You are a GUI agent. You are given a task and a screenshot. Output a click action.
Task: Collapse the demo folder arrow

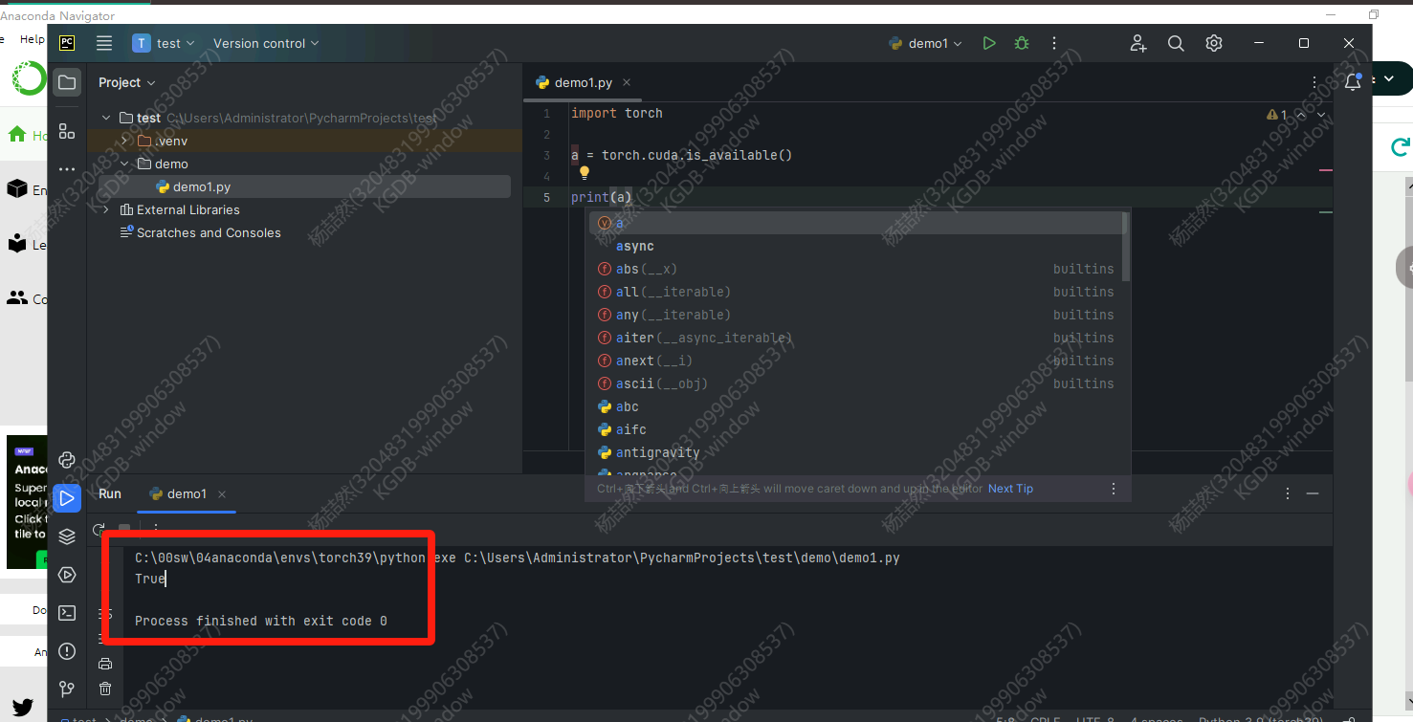tap(124, 164)
